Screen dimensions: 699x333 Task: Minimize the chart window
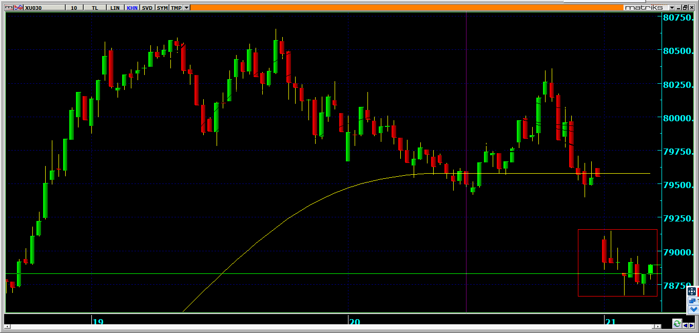pyautogui.click(x=678, y=8)
